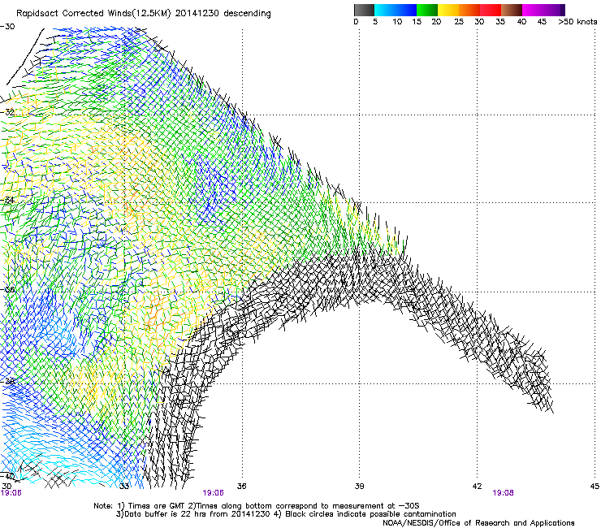The height and width of the screenshot is (528, 601).
Task: Click the red 30-35 knots color swatch
Action: click(x=491, y=10)
